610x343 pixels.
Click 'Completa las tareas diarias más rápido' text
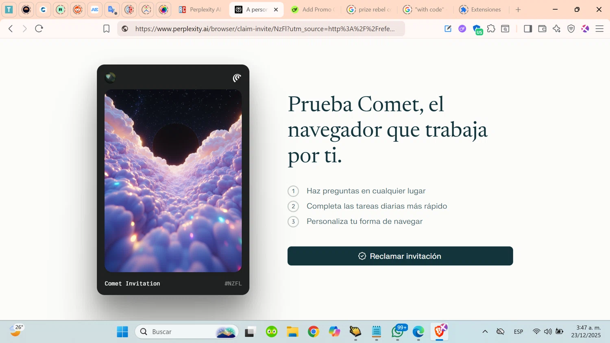[x=377, y=206]
